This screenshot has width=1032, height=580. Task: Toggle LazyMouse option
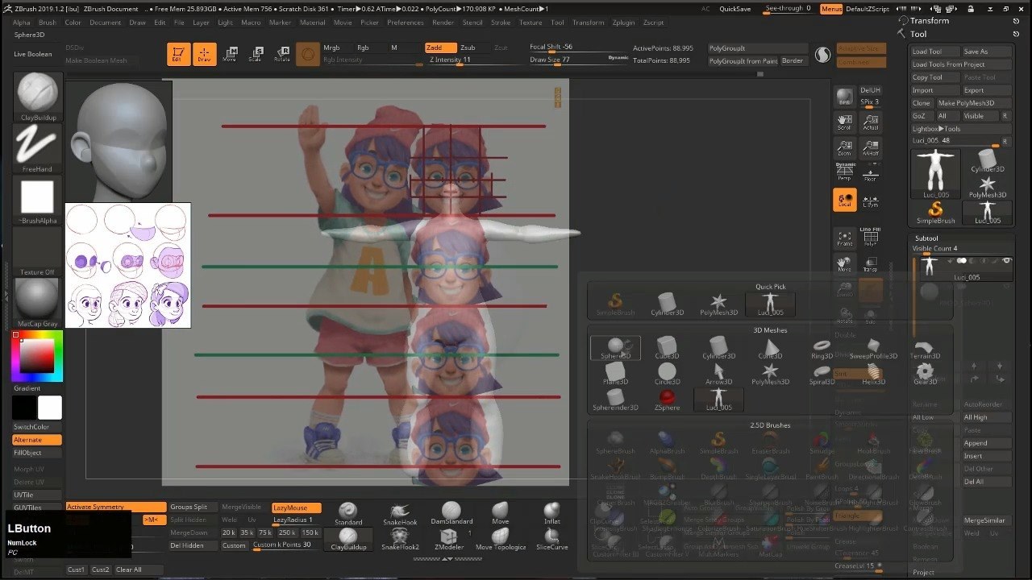[x=296, y=507]
